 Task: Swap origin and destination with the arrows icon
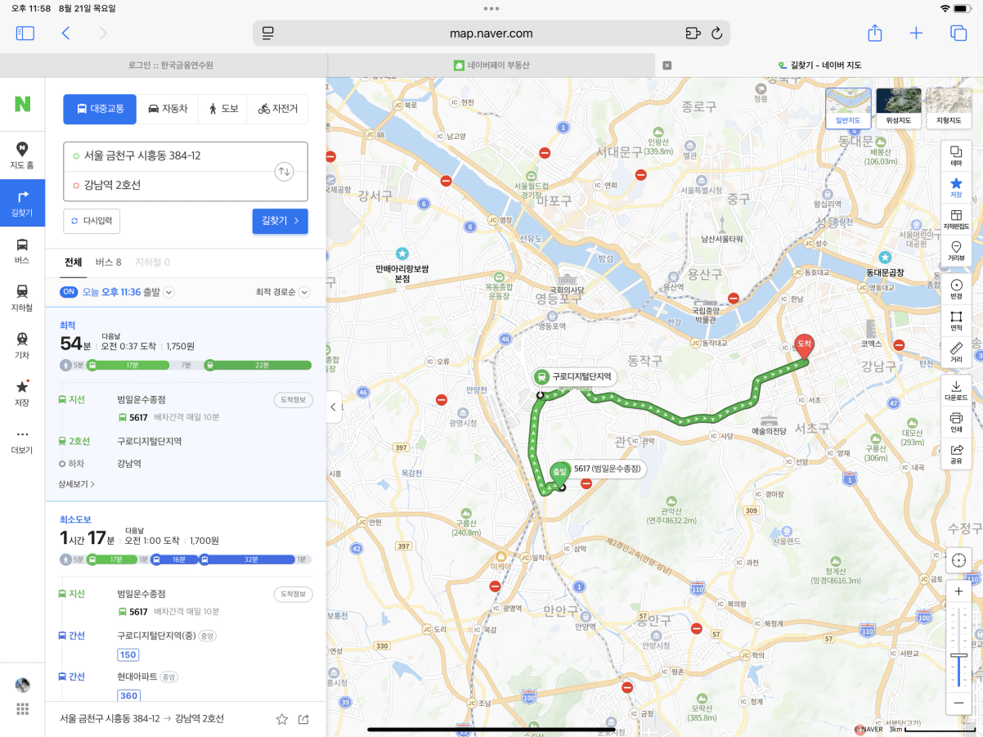pyautogui.click(x=284, y=172)
